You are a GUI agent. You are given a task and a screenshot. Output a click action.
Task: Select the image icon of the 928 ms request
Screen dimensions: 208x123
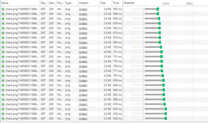pyautogui.click(x=3, y=119)
